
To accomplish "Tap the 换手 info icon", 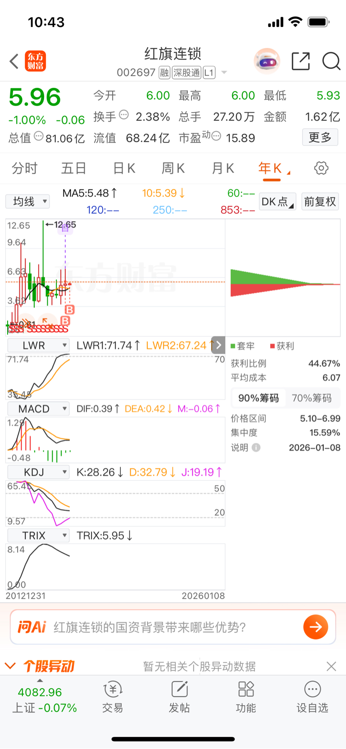I will coord(124,115).
